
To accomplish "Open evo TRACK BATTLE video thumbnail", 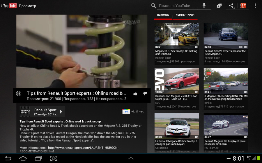I will point(177,81).
